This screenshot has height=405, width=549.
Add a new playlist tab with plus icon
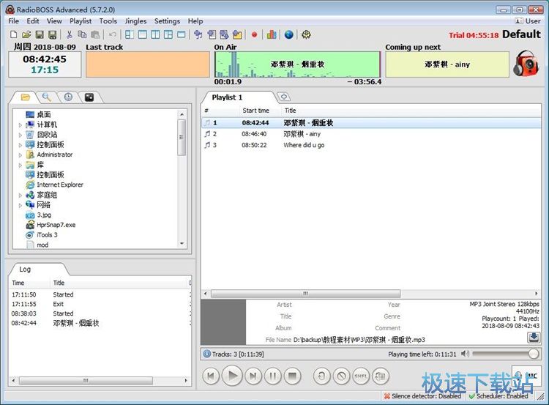(x=283, y=97)
